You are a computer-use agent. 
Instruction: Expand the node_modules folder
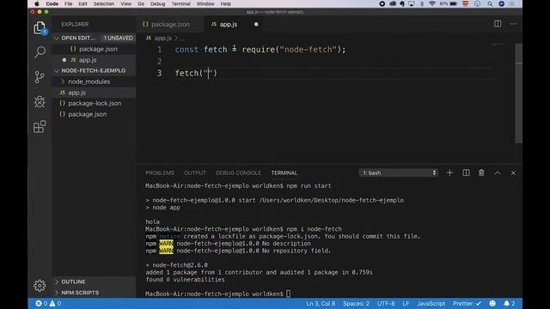point(89,82)
